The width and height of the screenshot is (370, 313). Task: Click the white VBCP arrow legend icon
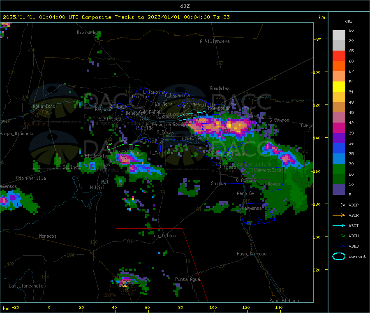pyautogui.click(x=339, y=205)
